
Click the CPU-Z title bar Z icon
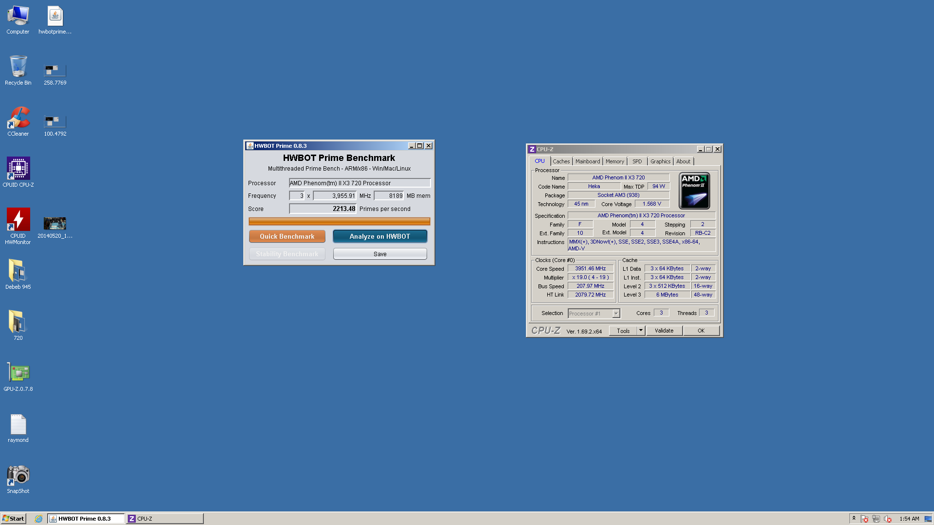pos(532,149)
